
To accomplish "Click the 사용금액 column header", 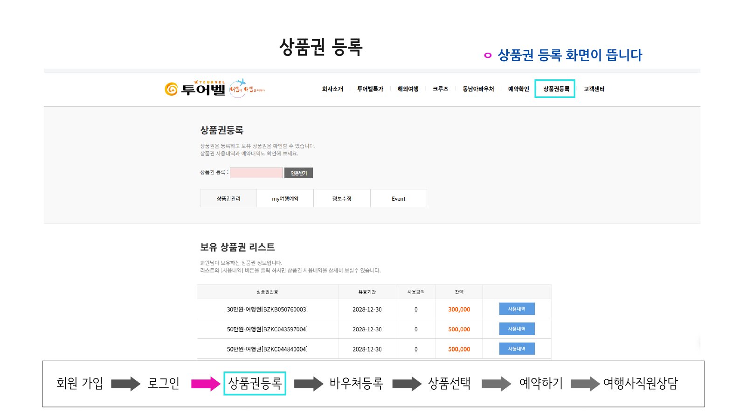I will click(x=416, y=292).
